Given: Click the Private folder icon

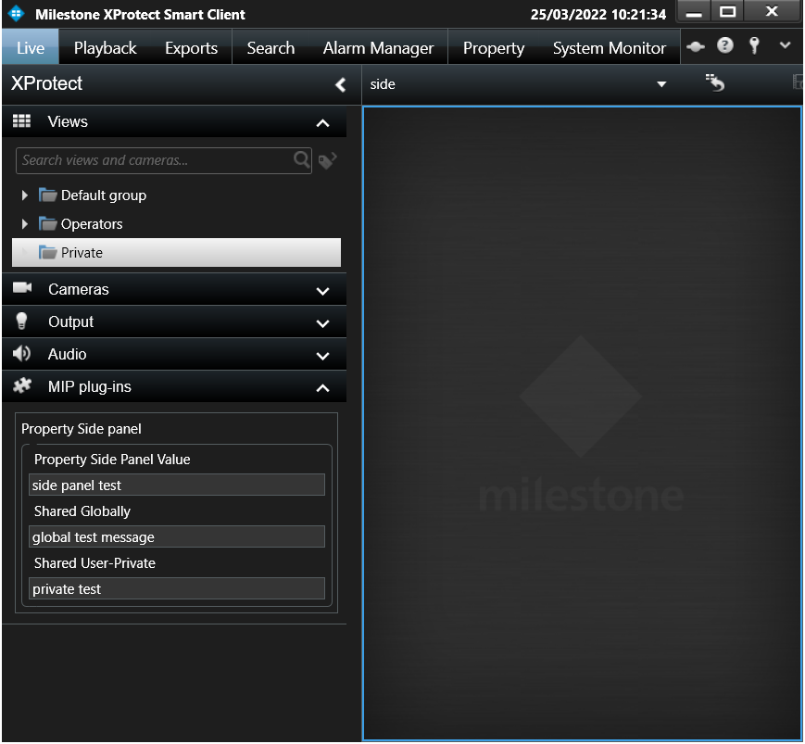Looking at the screenshot, I should click(x=48, y=252).
